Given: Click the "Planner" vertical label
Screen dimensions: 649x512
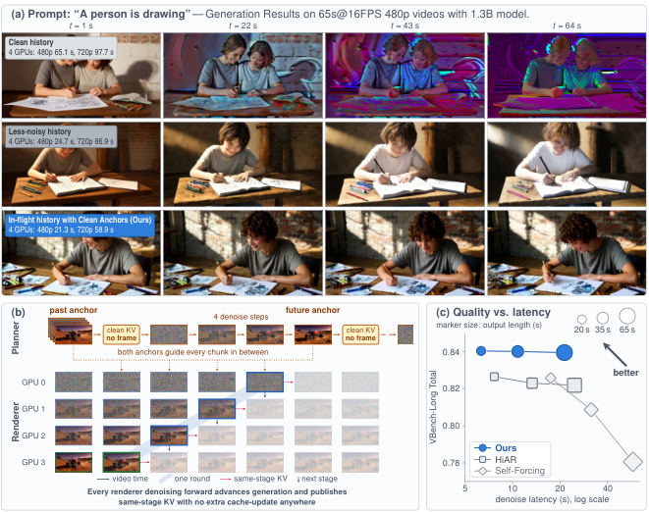Looking at the screenshot, I should click(x=16, y=338).
